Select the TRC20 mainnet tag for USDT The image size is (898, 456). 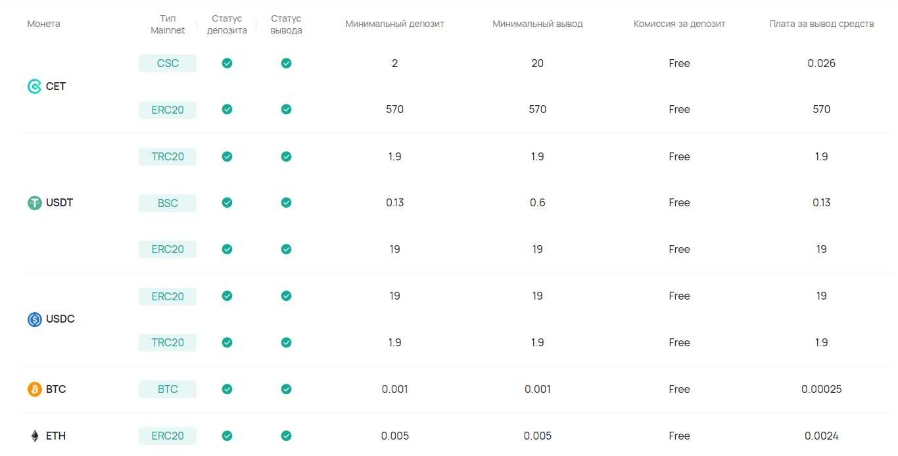coord(168,156)
